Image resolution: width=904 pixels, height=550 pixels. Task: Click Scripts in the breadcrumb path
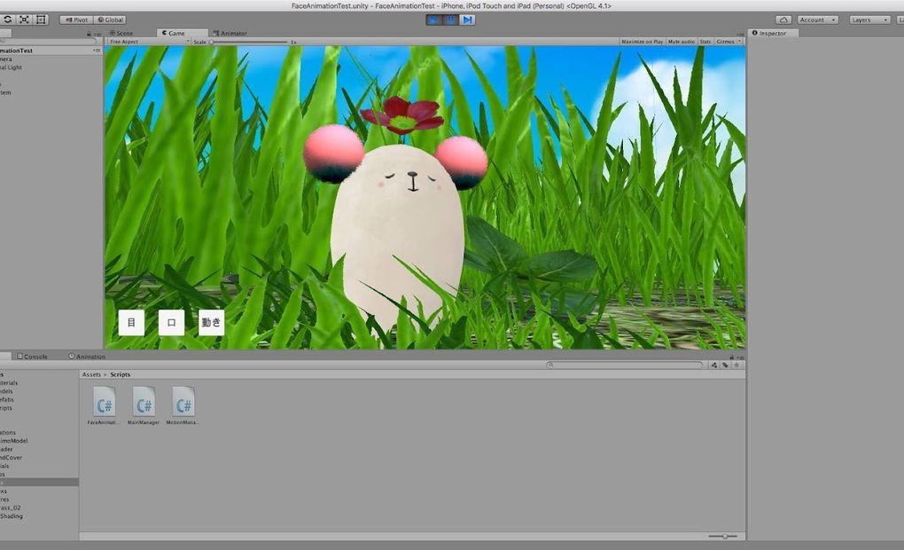coord(120,374)
